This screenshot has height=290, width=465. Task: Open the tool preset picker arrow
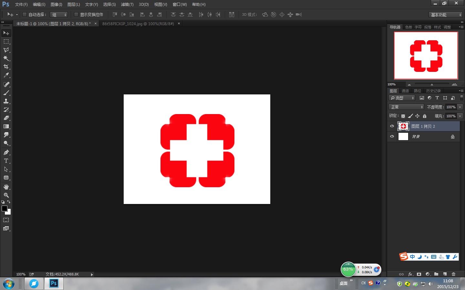click(17, 15)
